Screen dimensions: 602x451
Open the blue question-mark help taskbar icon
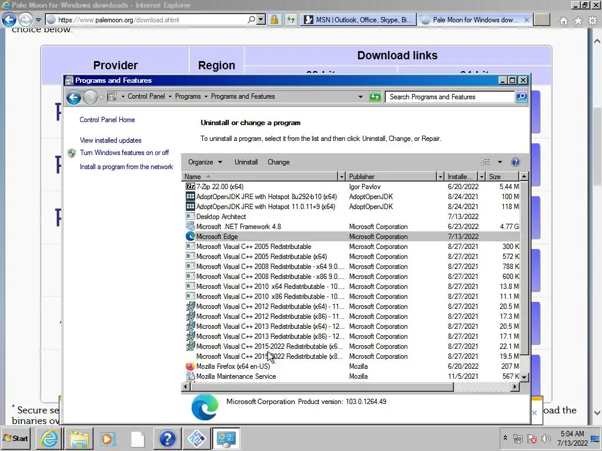167,438
